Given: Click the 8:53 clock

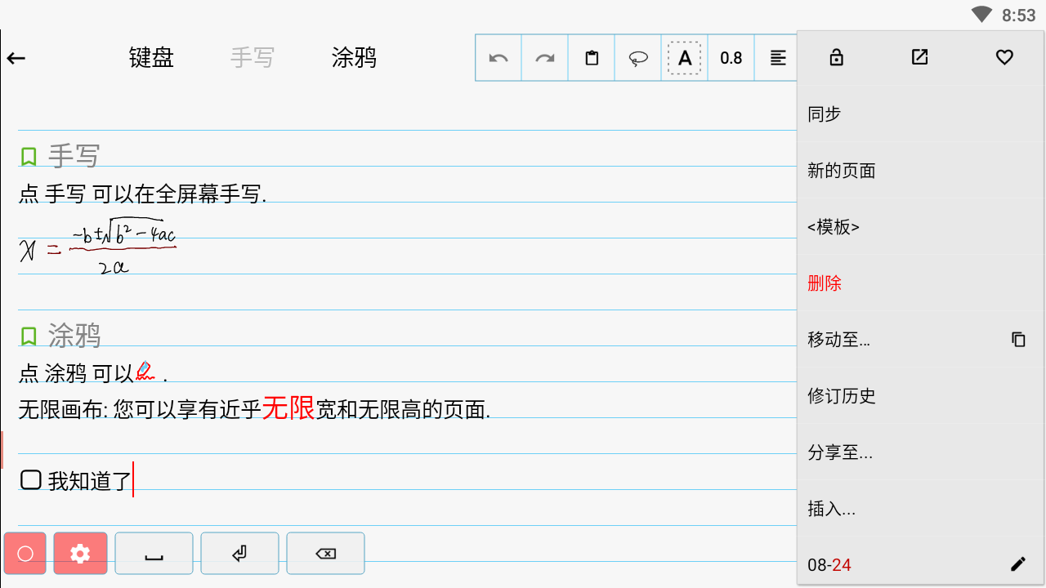Looking at the screenshot, I should point(1018,16).
